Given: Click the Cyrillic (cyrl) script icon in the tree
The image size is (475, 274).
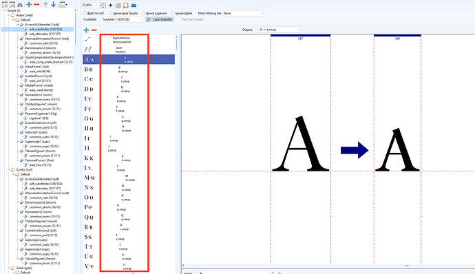Looking at the screenshot, I should tap(12, 170).
